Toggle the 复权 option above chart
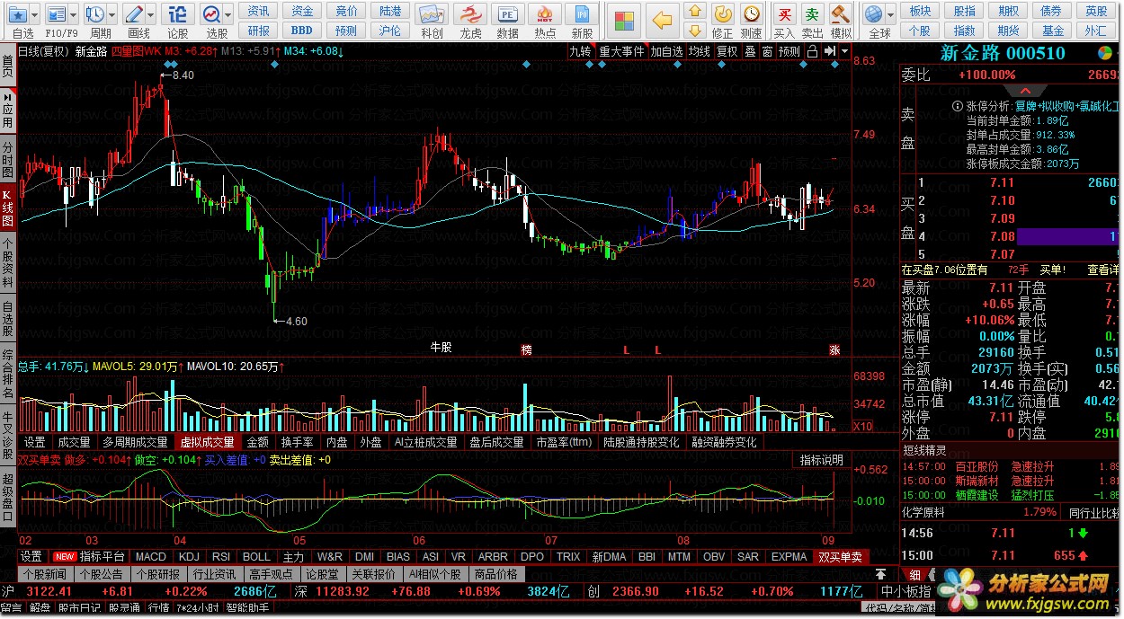 727,51
